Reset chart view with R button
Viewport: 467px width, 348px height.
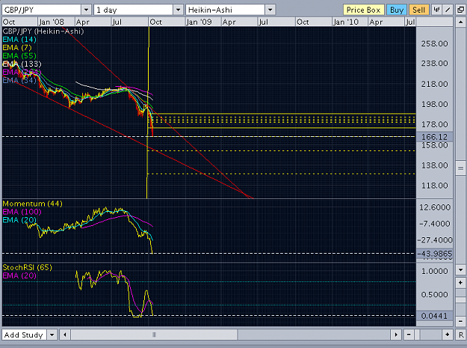pyautogui.click(x=461, y=335)
